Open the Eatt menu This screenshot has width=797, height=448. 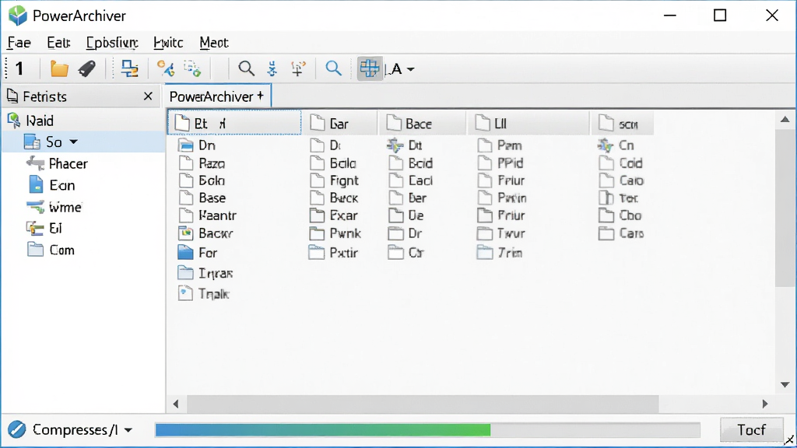(58, 43)
